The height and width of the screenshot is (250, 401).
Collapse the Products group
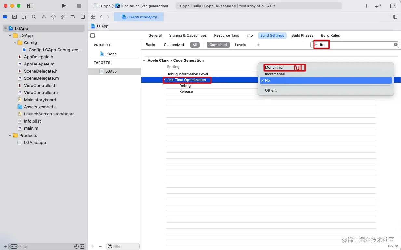click(10, 135)
